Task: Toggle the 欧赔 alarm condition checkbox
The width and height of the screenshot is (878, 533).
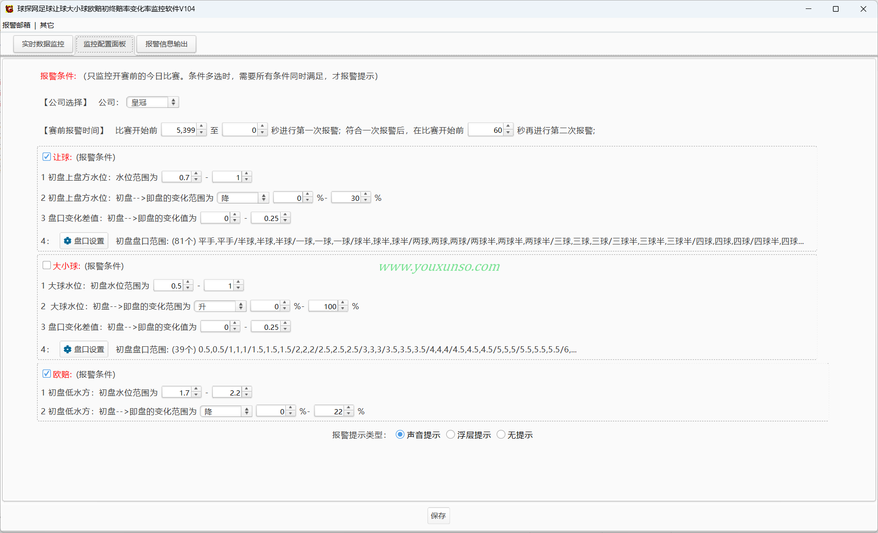Action: pos(46,374)
